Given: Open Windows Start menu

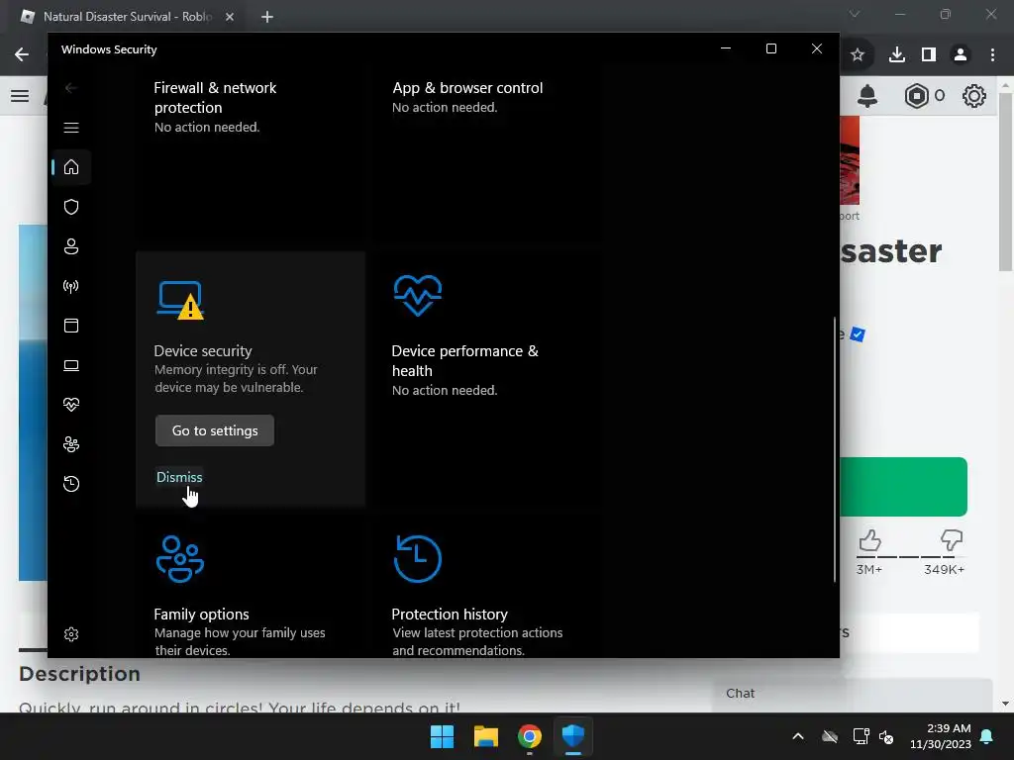Looking at the screenshot, I should coord(443,736).
